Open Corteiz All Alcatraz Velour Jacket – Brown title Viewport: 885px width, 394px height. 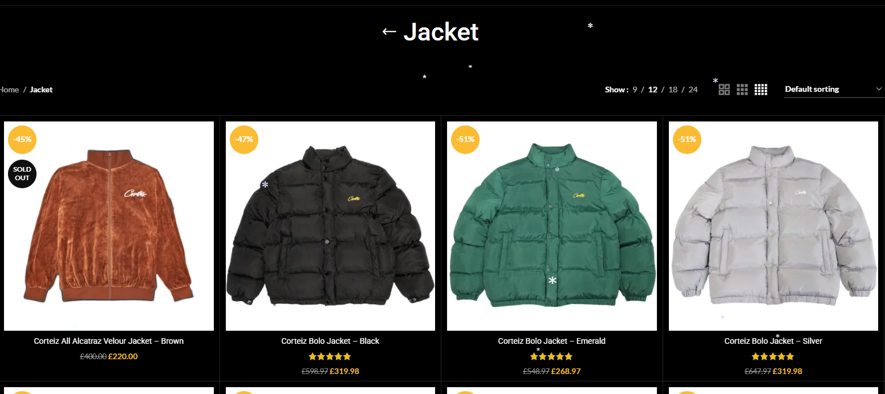coord(109,341)
